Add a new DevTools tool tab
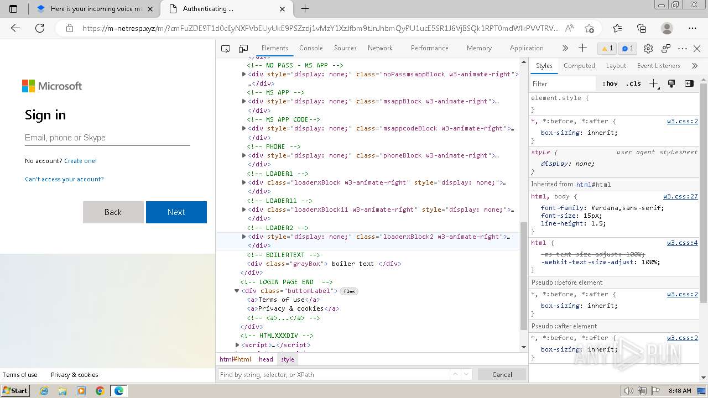Image resolution: width=708 pixels, height=398 pixels. click(582, 48)
